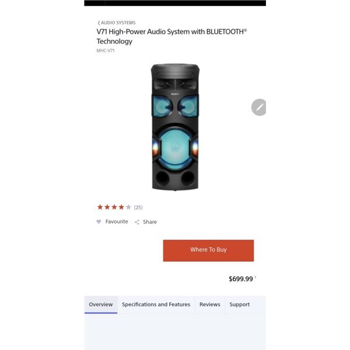Click the first rating star
Viewport: 350px width, 350px height.
coord(100,207)
